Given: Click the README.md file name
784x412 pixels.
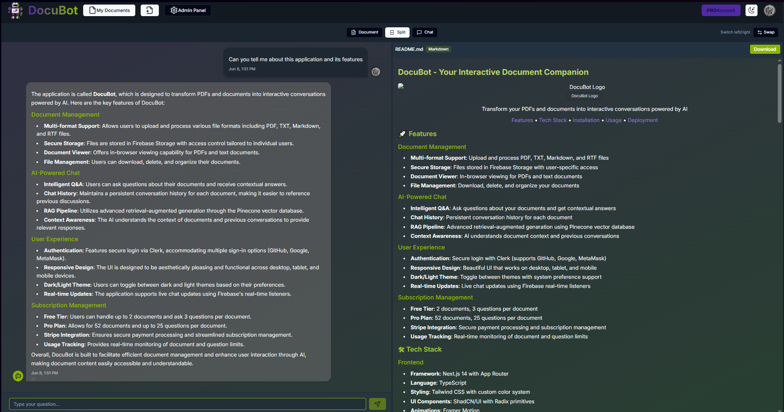Looking at the screenshot, I should (x=409, y=49).
